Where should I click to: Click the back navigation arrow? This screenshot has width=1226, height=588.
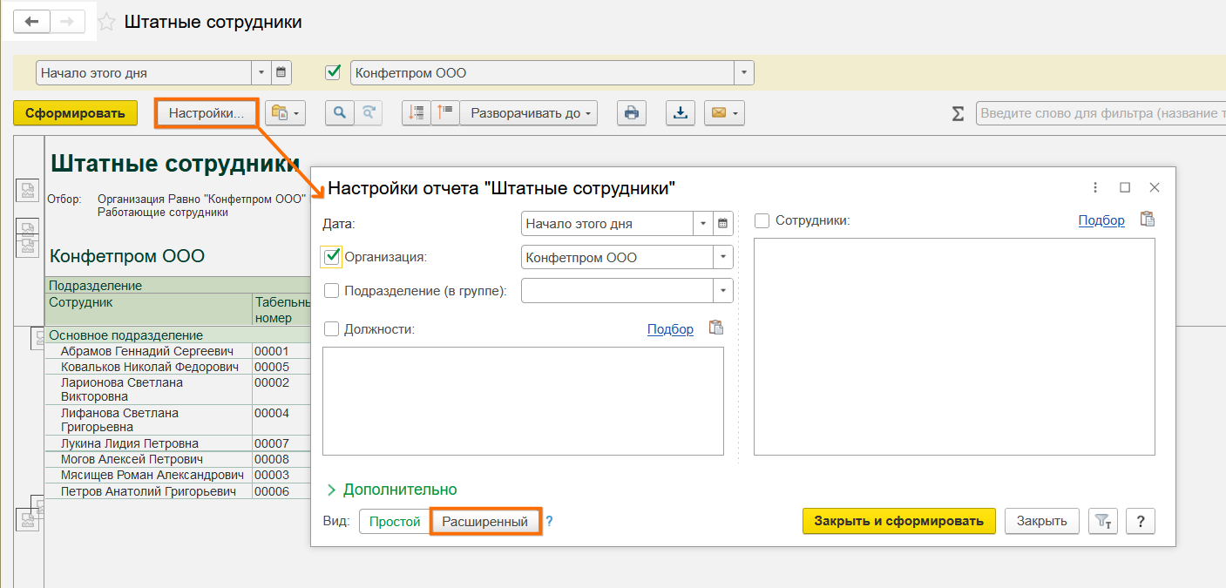click(x=31, y=22)
